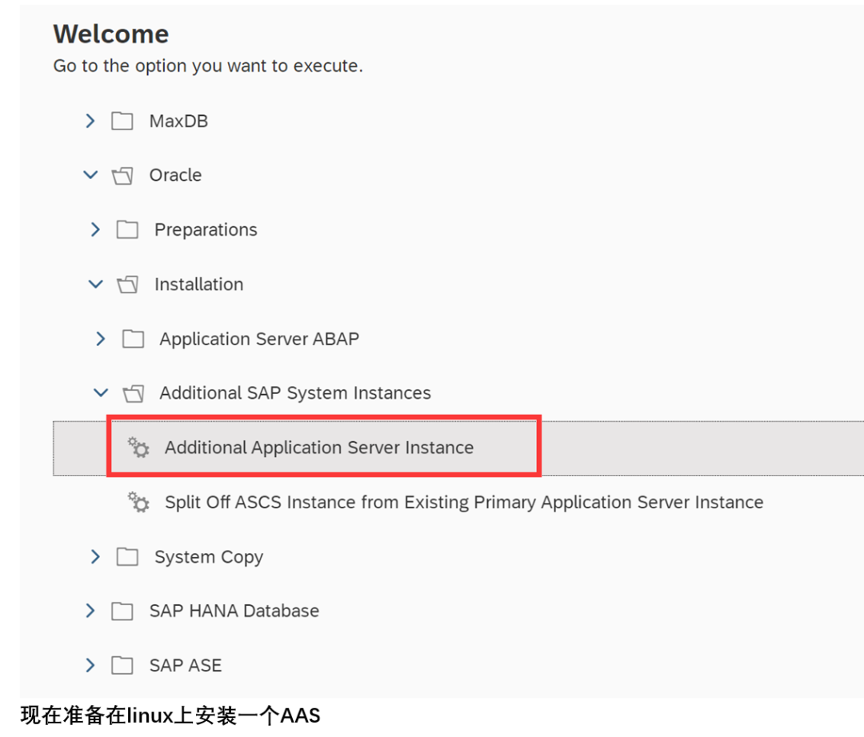Click gear icon for Split Off ASCS Instance

[x=138, y=502]
